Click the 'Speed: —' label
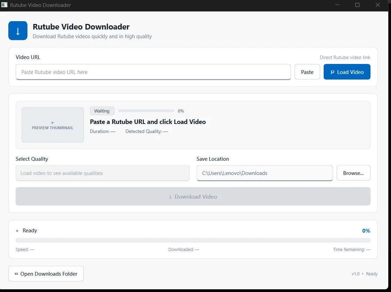 tap(25, 250)
